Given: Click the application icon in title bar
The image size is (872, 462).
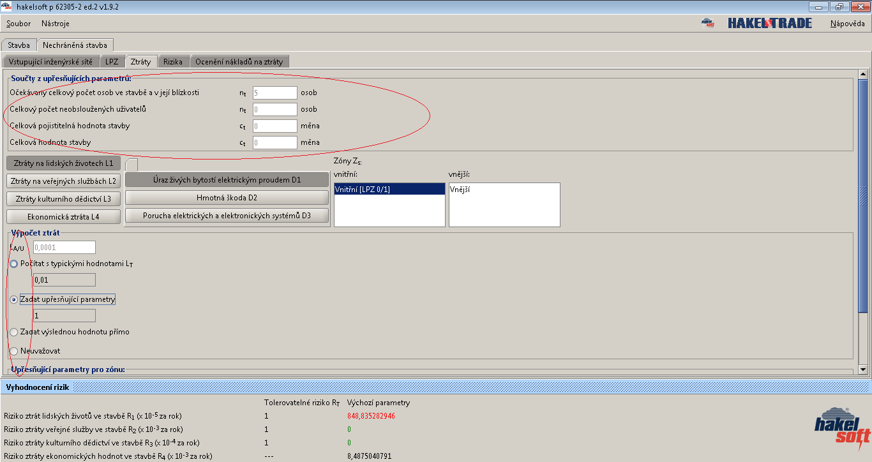Looking at the screenshot, I should pos(6,6).
